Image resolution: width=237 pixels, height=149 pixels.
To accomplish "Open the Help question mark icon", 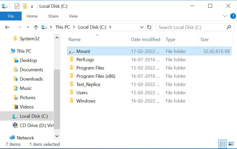I will click(233, 16).
